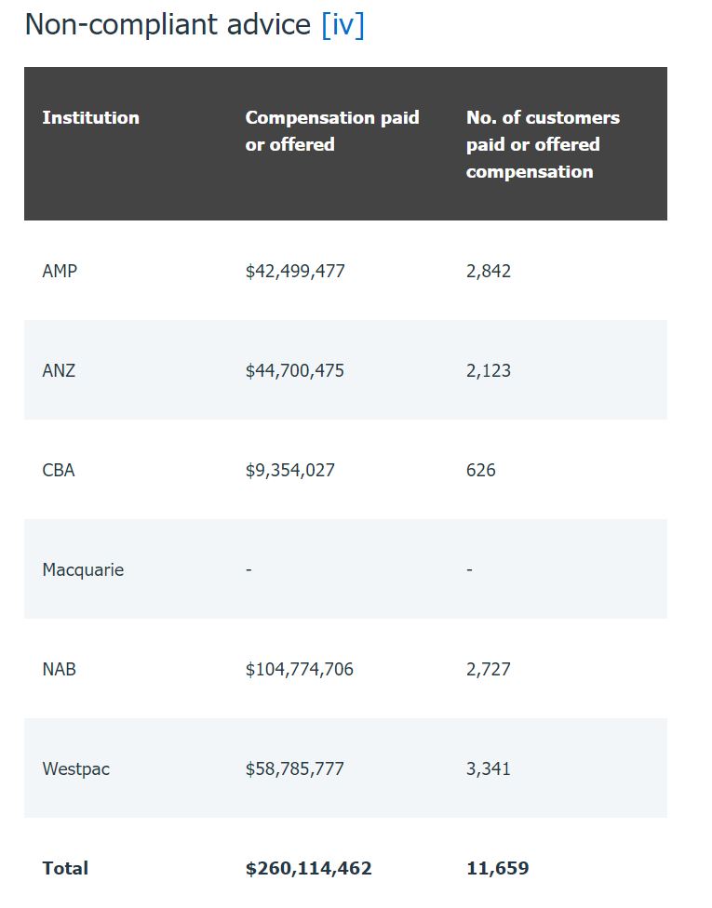The height and width of the screenshot is (908, 712).
Task: Click the No. of customers header
Action: click(543, 144)
